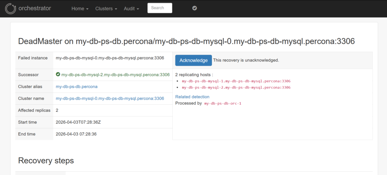Click the DeadMaster page heading
Screen dimensions: 387x175
[x=186, y=41]
